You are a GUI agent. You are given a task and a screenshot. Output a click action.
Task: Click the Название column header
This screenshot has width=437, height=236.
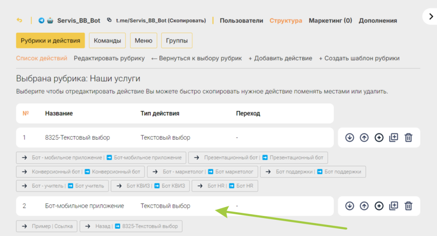click(59, 114)
